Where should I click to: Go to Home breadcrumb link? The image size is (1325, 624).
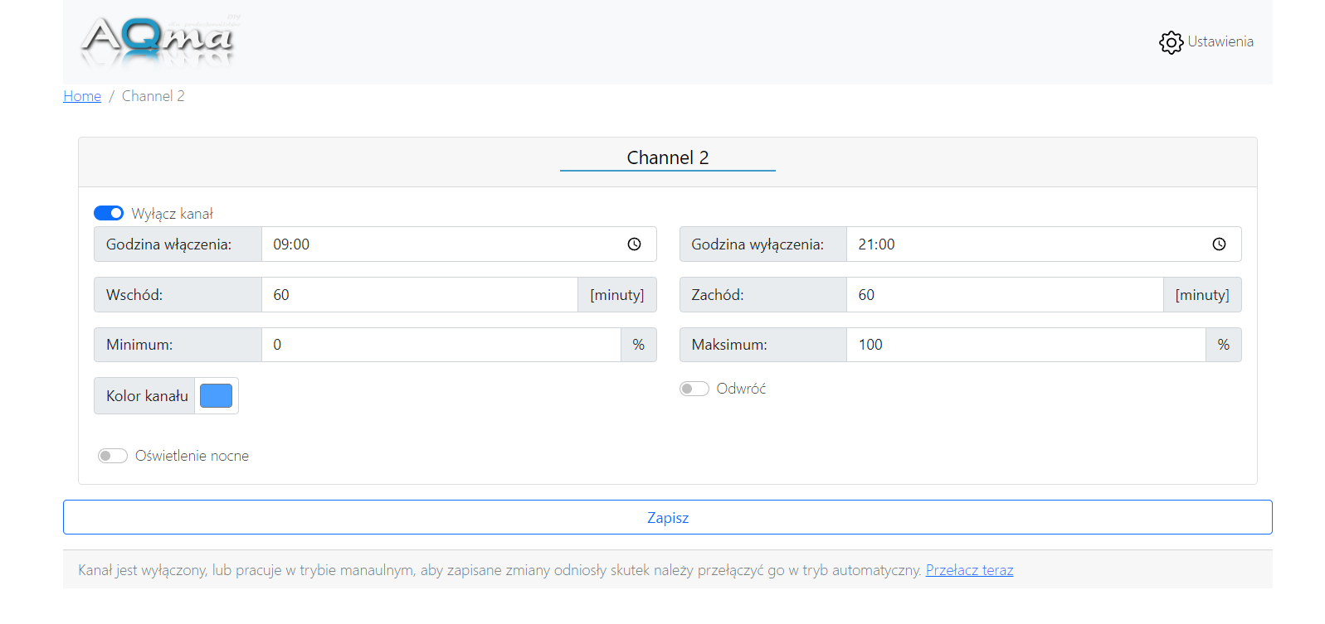[x=82, y=96]
